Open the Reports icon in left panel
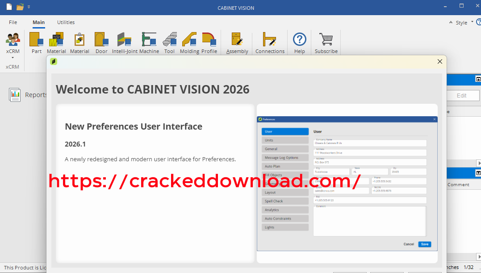Image resolution: width=481 pixels, height=273 pixels. (15, 95)
